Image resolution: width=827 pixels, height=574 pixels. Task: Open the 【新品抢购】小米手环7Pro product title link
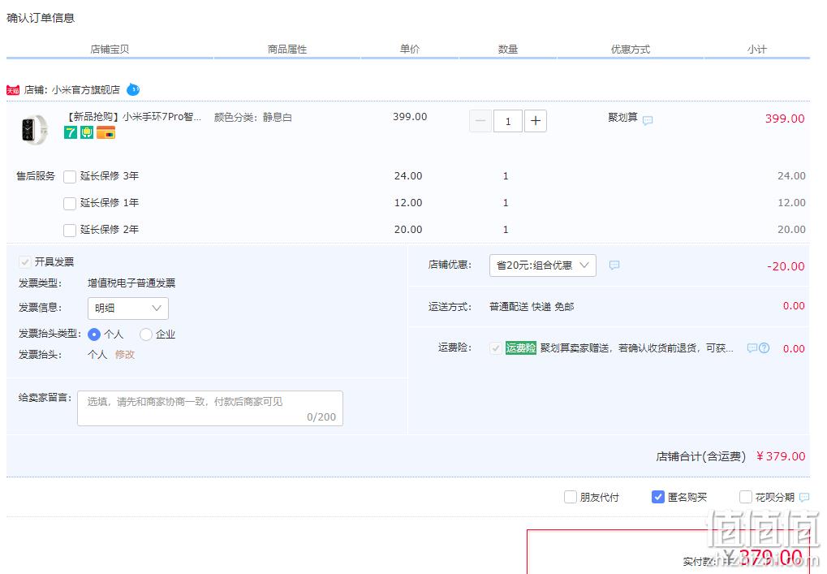[x=133, y=117]
